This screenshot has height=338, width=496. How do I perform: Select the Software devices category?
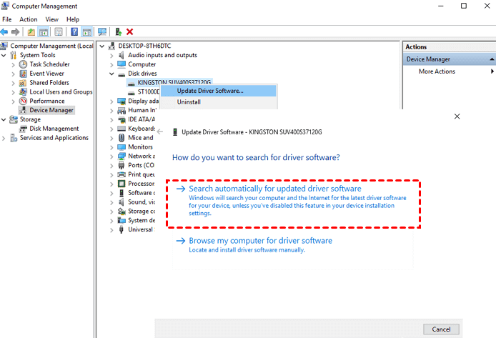click(142, 193)
